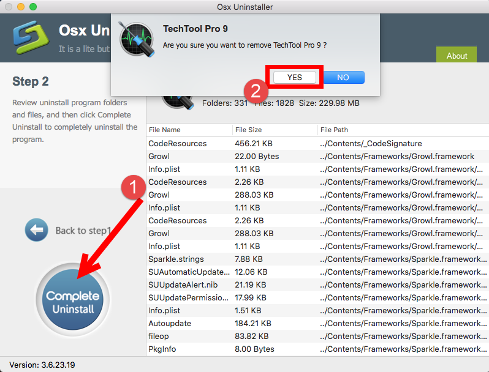Click the Size: 229.98 MB summary text
The width and height of the screenshot is (489, 372).
(x=329, y=103)
